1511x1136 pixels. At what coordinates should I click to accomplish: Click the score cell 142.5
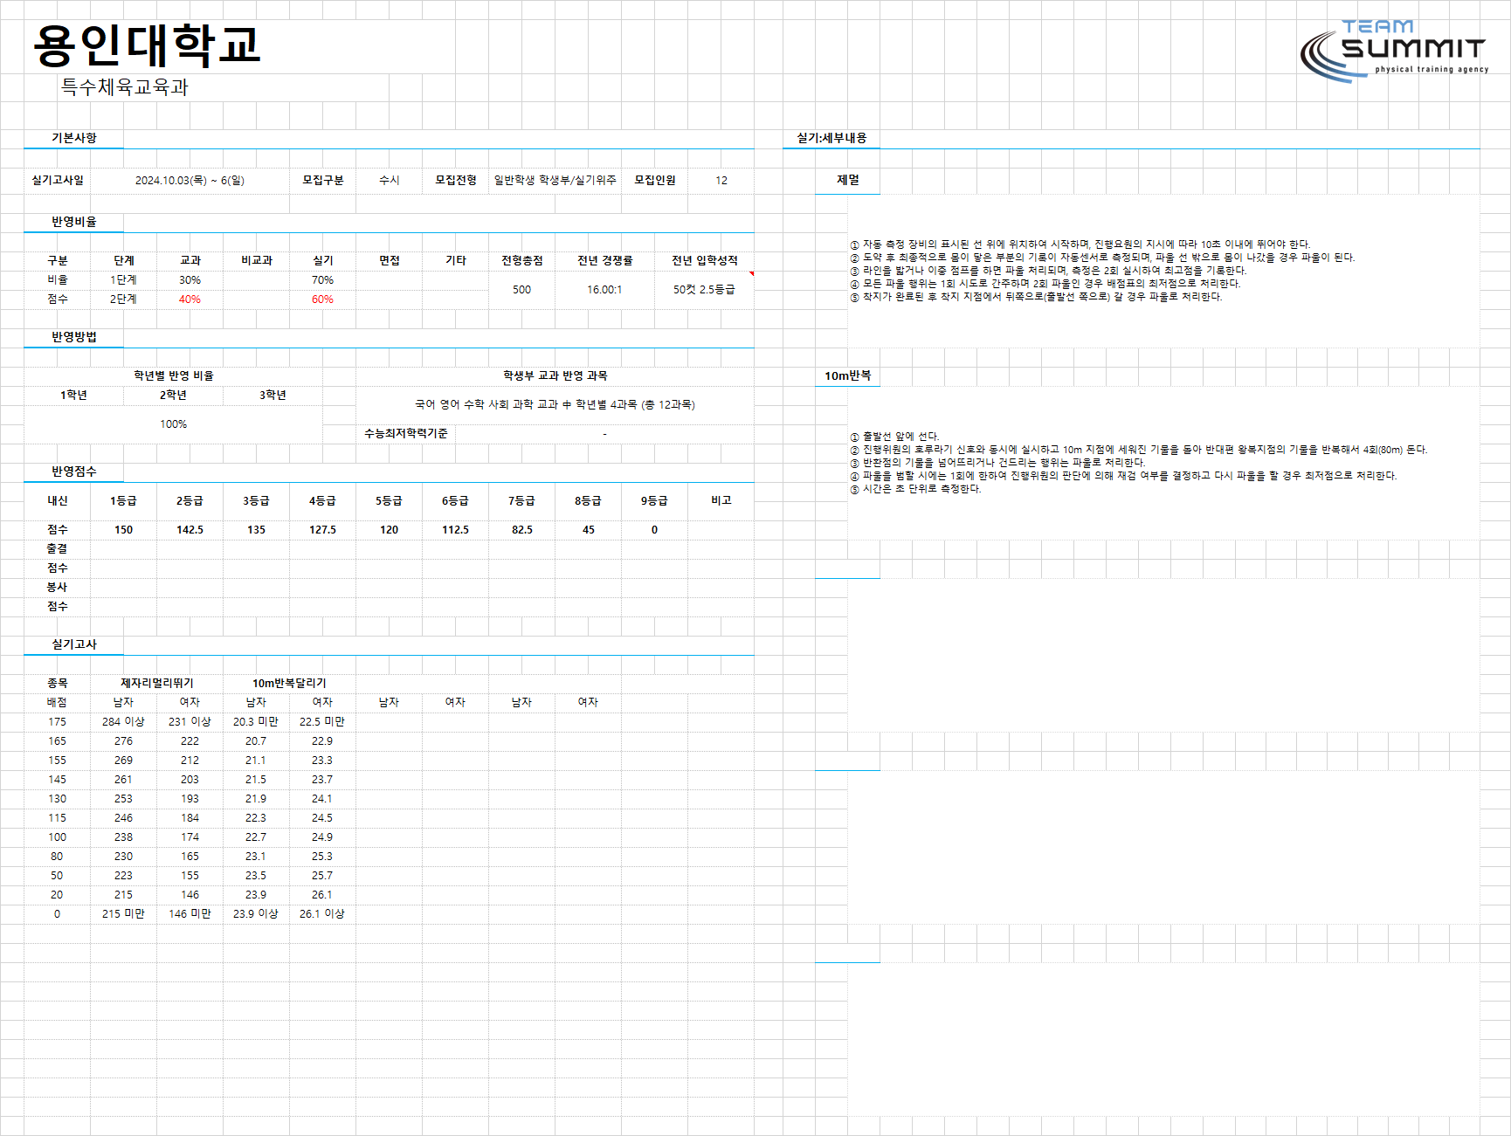coord(190,529)
